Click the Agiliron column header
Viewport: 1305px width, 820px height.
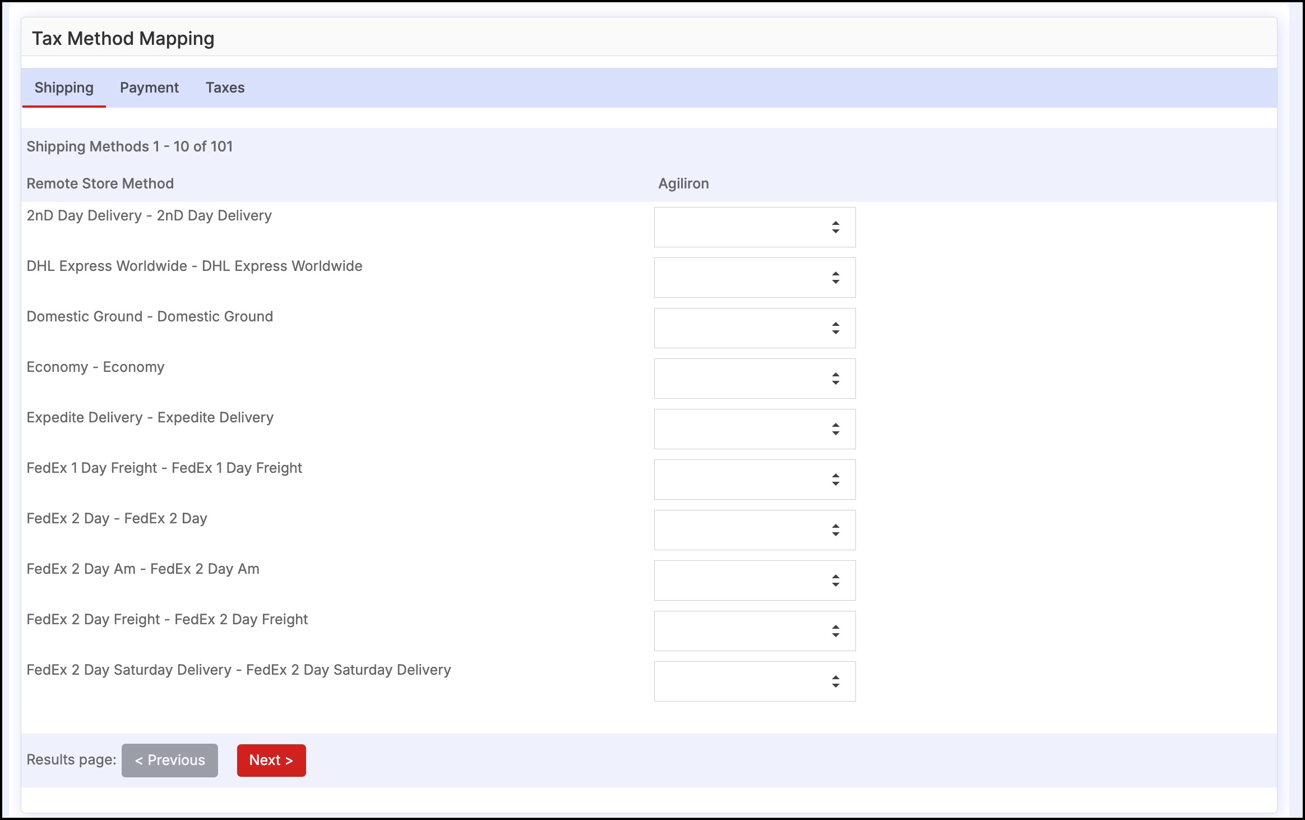point(683,183)
